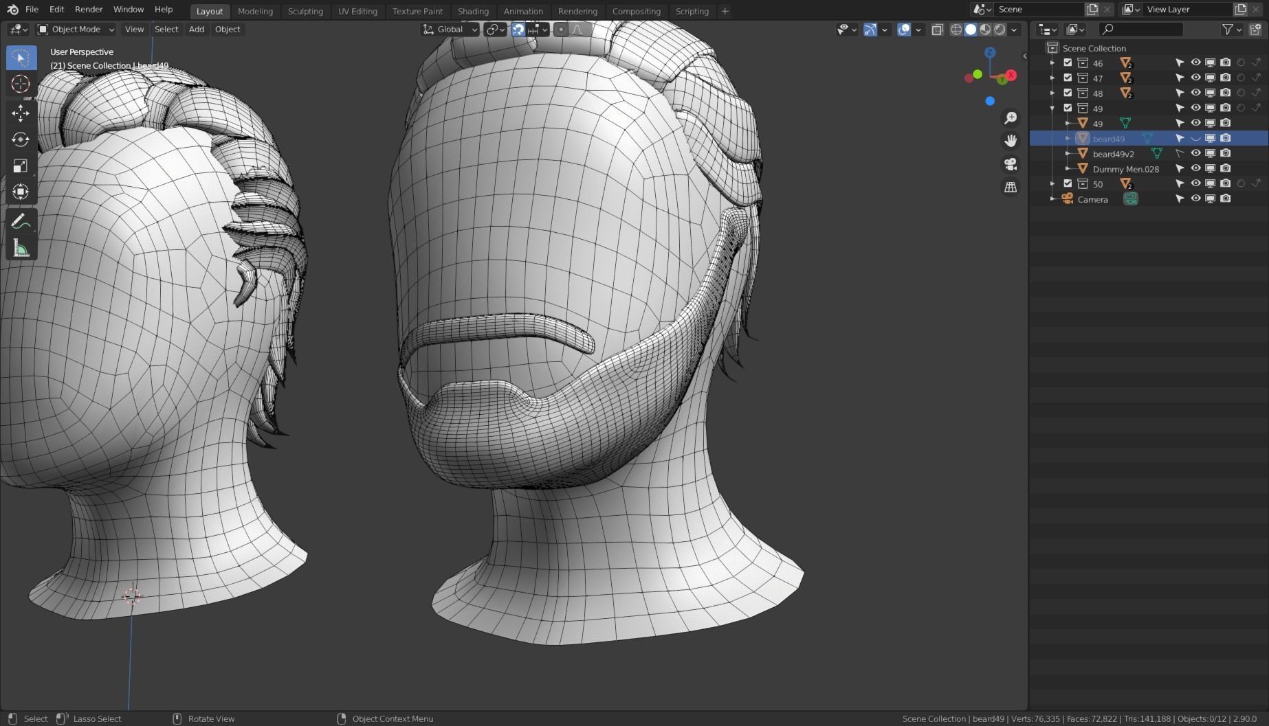This screenshot has width=1269, height=726.
Task: Select the Select Box tool
Action: (x=21, y=58)
